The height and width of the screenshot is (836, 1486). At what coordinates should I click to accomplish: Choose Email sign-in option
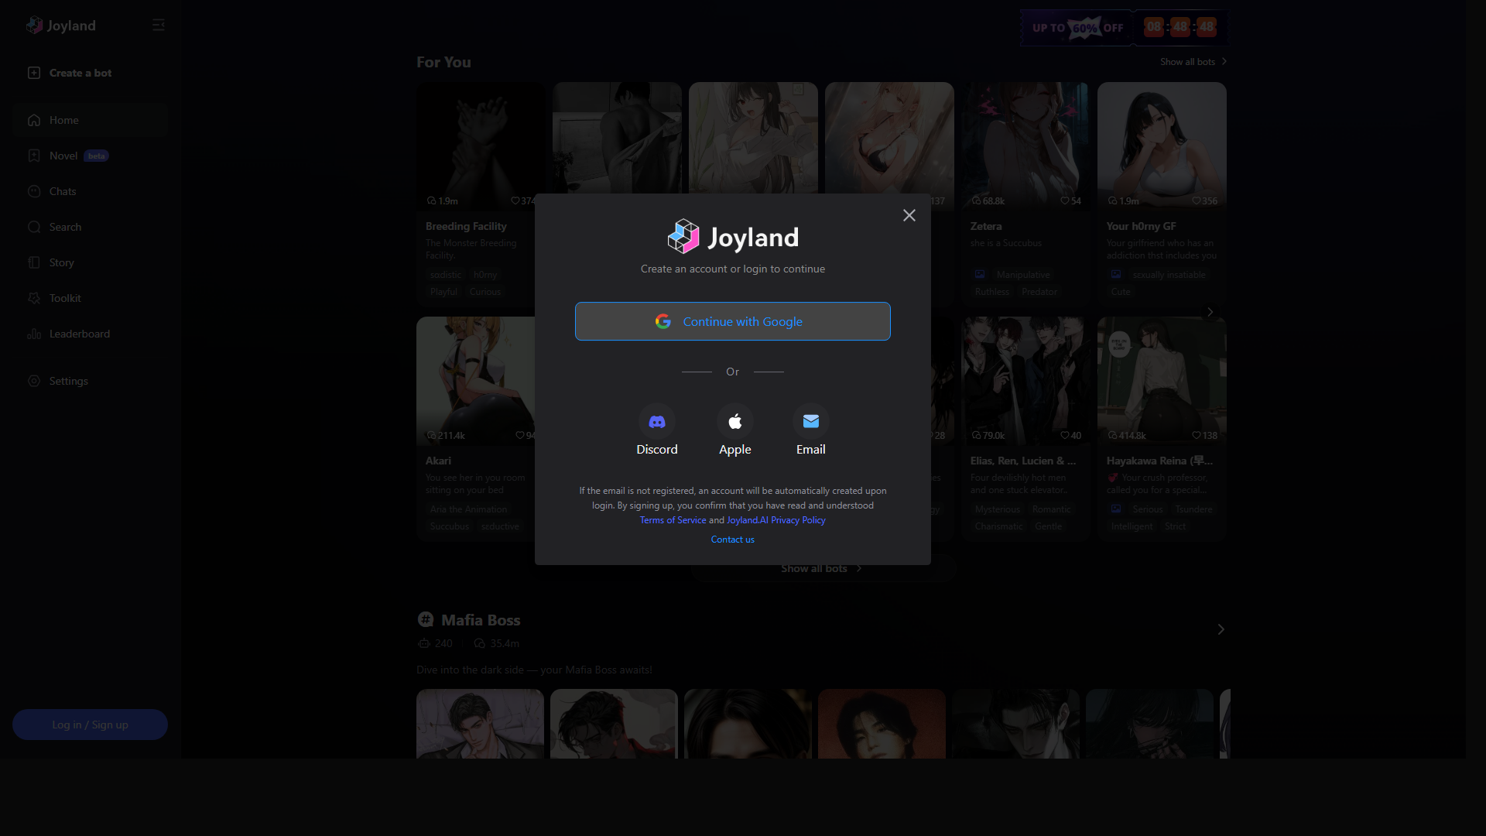810,422
